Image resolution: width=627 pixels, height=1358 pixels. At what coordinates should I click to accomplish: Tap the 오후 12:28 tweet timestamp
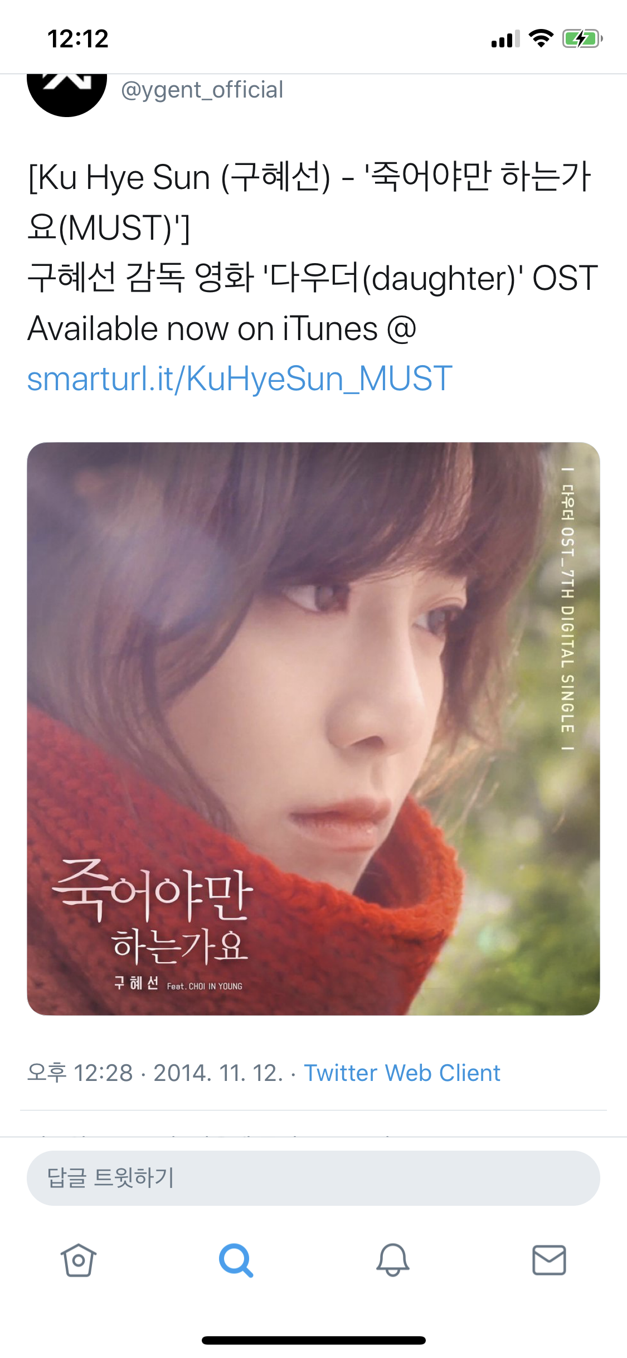pos(80,1073)
